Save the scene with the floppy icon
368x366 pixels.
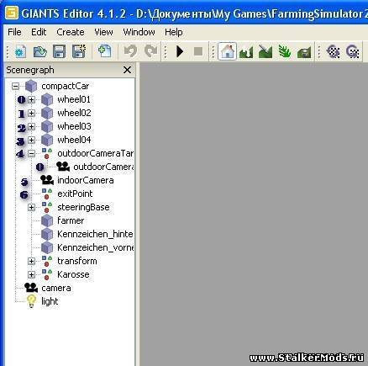click(x=60, y=52)
